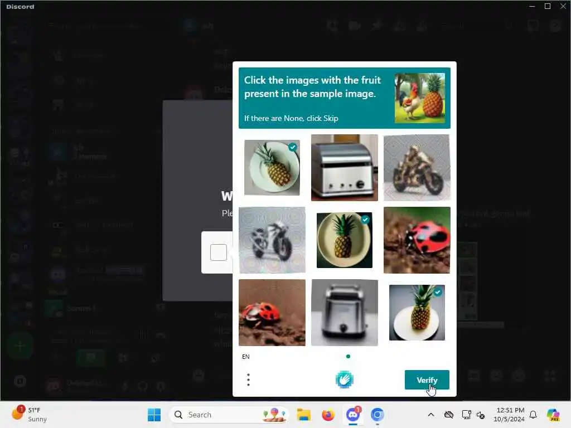Maximize the Discord window

[548, 6]
